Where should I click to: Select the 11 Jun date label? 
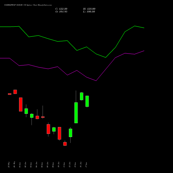64,165
